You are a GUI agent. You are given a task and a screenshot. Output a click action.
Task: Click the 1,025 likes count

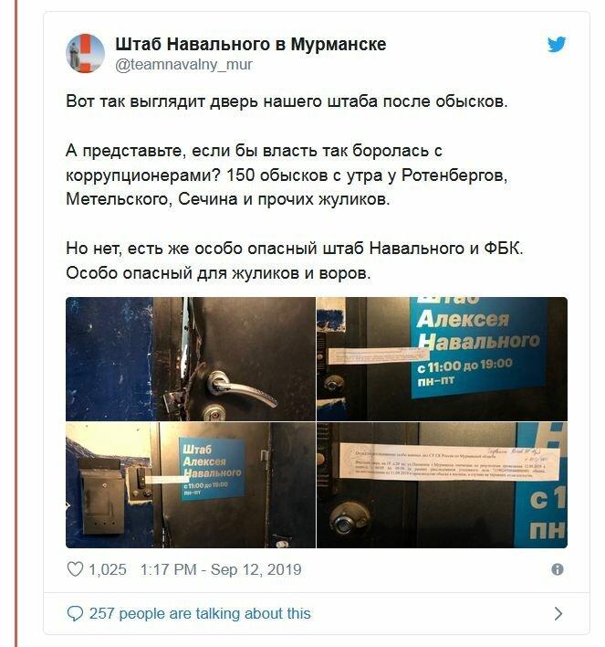108,569
